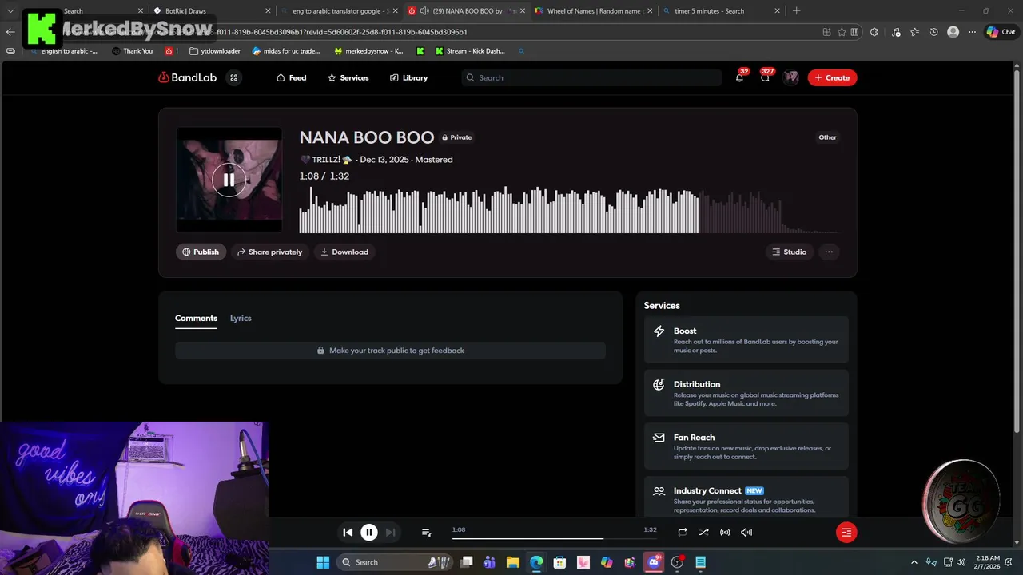The width and height of the screenshot is (1023, 575).
Task: Show hidden system tray icons
Action: 914,562
